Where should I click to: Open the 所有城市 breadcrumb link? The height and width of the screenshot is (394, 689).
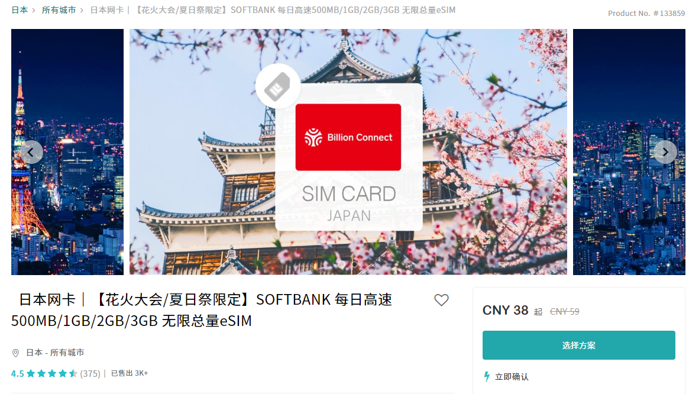click(59, 9)
